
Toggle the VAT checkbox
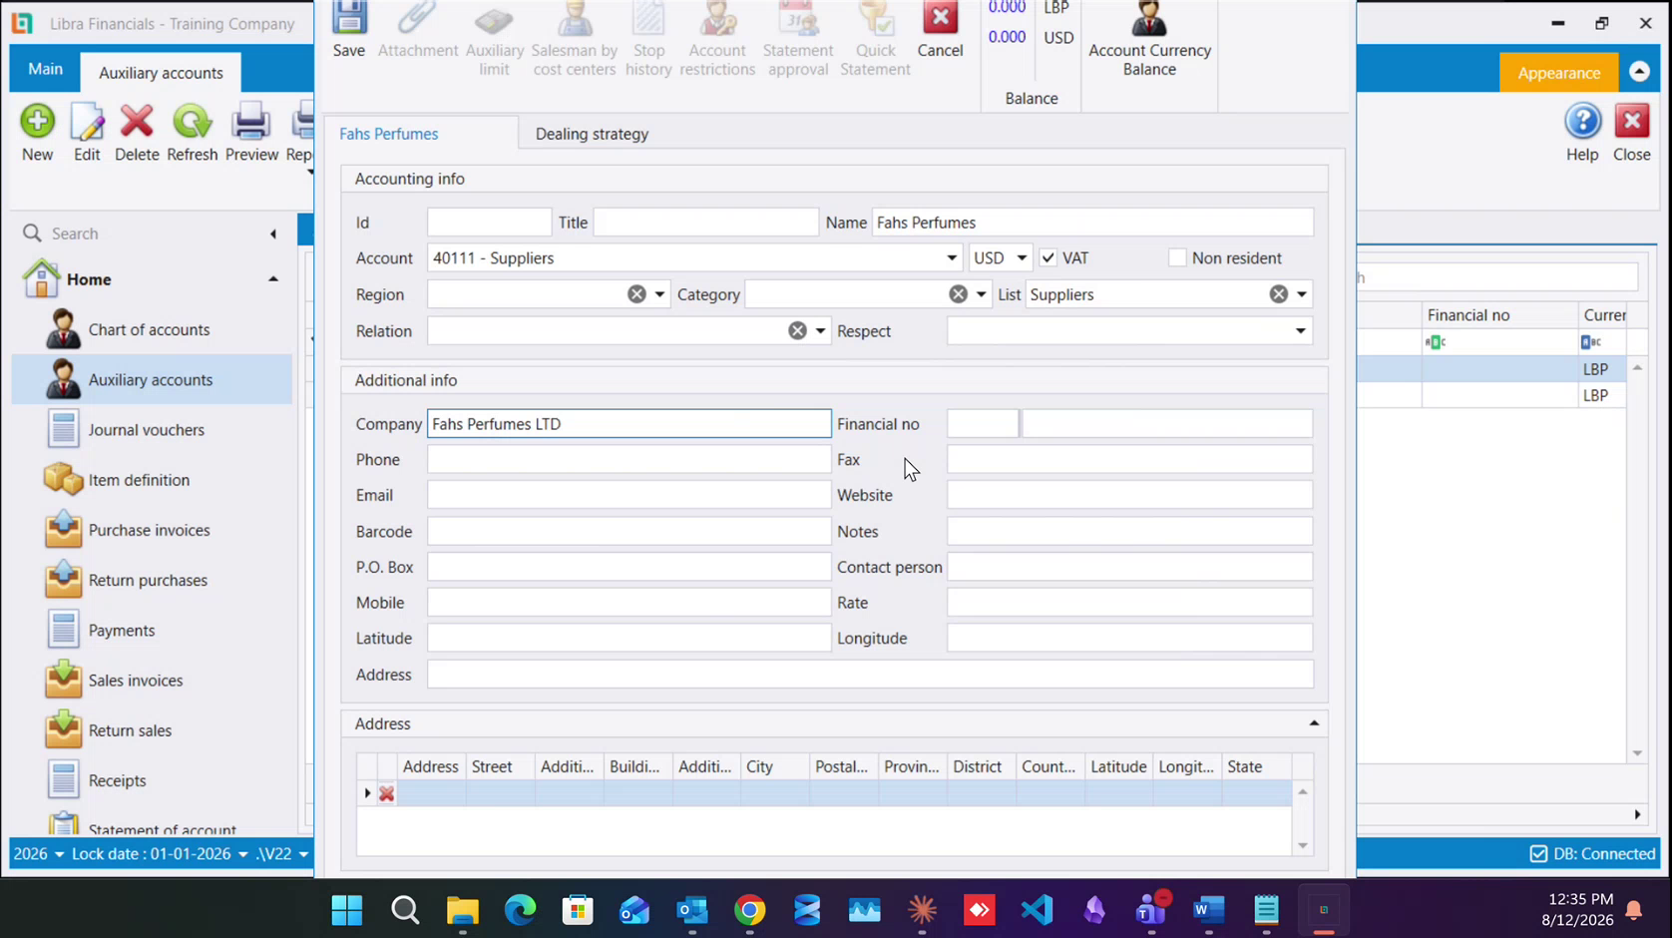[x=1047, y=258]
